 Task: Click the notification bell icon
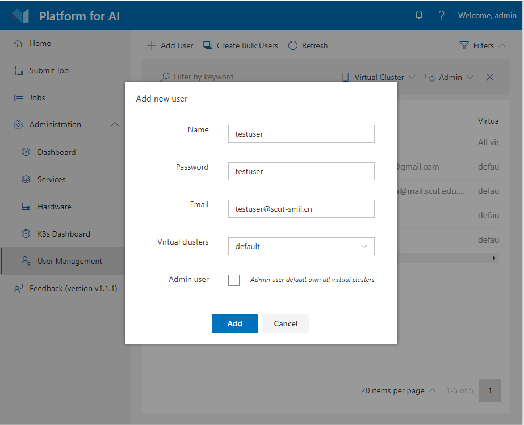(x=419, y=15)
